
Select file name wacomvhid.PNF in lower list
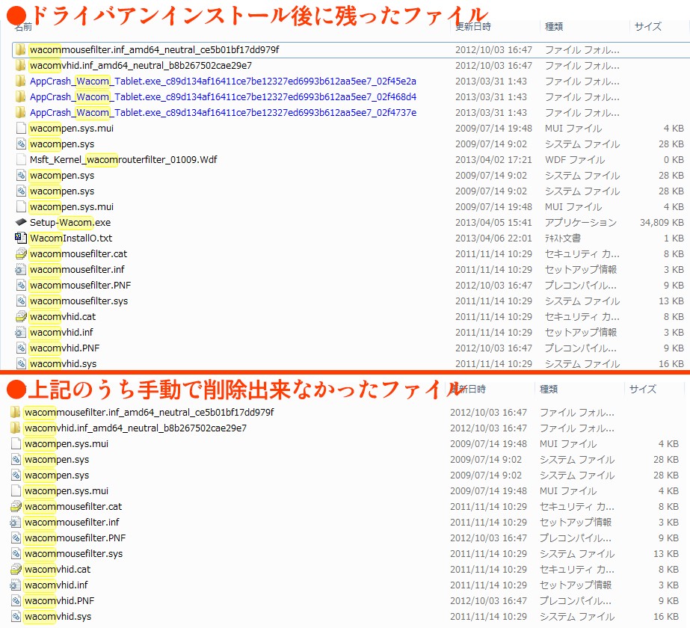click(x=59, y=601)
